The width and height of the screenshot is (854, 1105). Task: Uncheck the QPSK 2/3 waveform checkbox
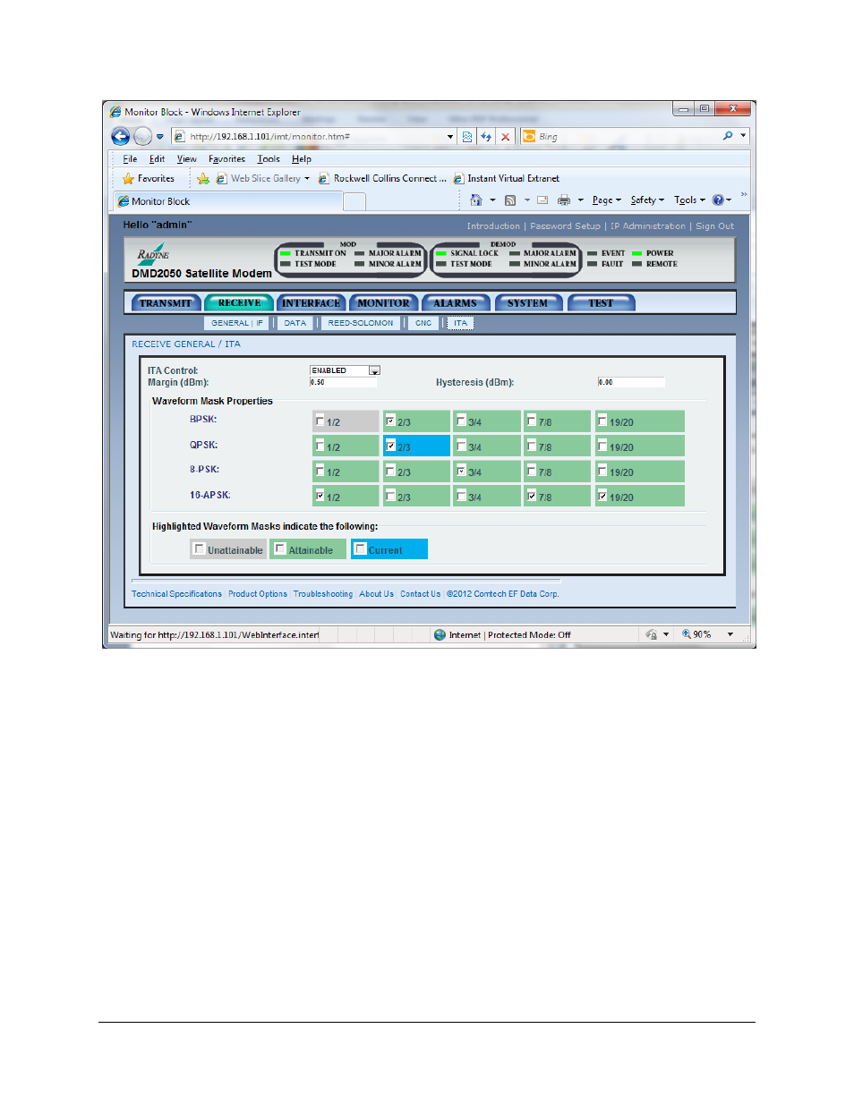(390, 445)
